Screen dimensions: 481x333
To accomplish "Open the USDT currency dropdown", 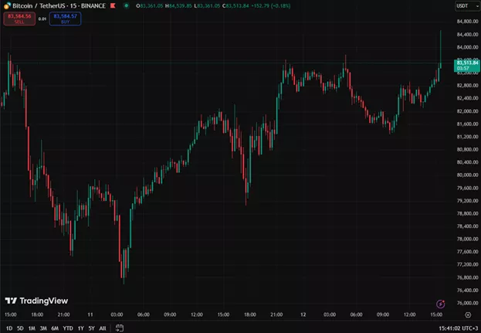I will [x=468, y=7].
